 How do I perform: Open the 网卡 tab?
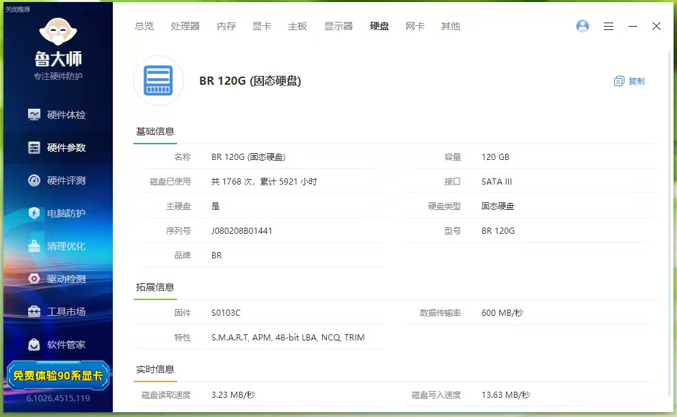[x=415, y=26]
